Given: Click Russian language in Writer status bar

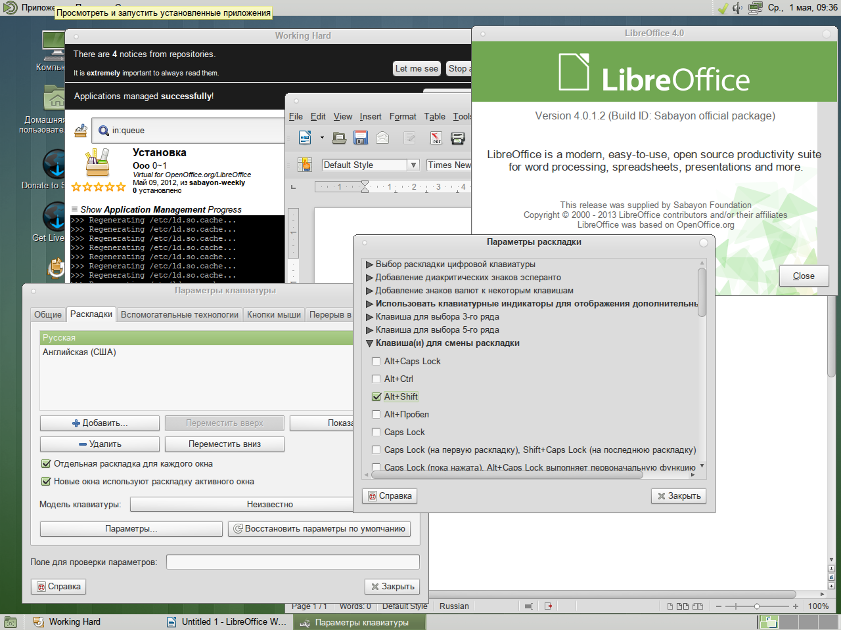Looking at the screenshot, I should (x=454, y=606).
